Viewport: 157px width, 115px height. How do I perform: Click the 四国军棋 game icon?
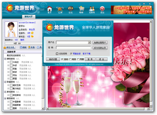[11, 105]
